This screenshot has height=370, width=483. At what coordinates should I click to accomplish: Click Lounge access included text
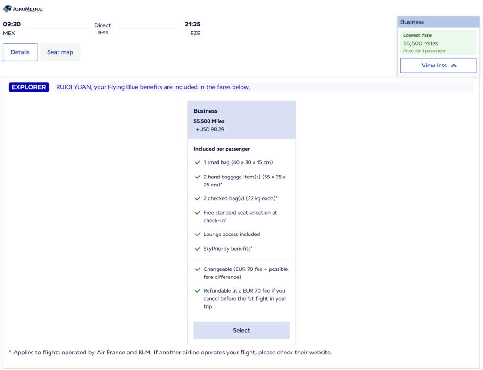pyautogui.click(x=232, y=235)
